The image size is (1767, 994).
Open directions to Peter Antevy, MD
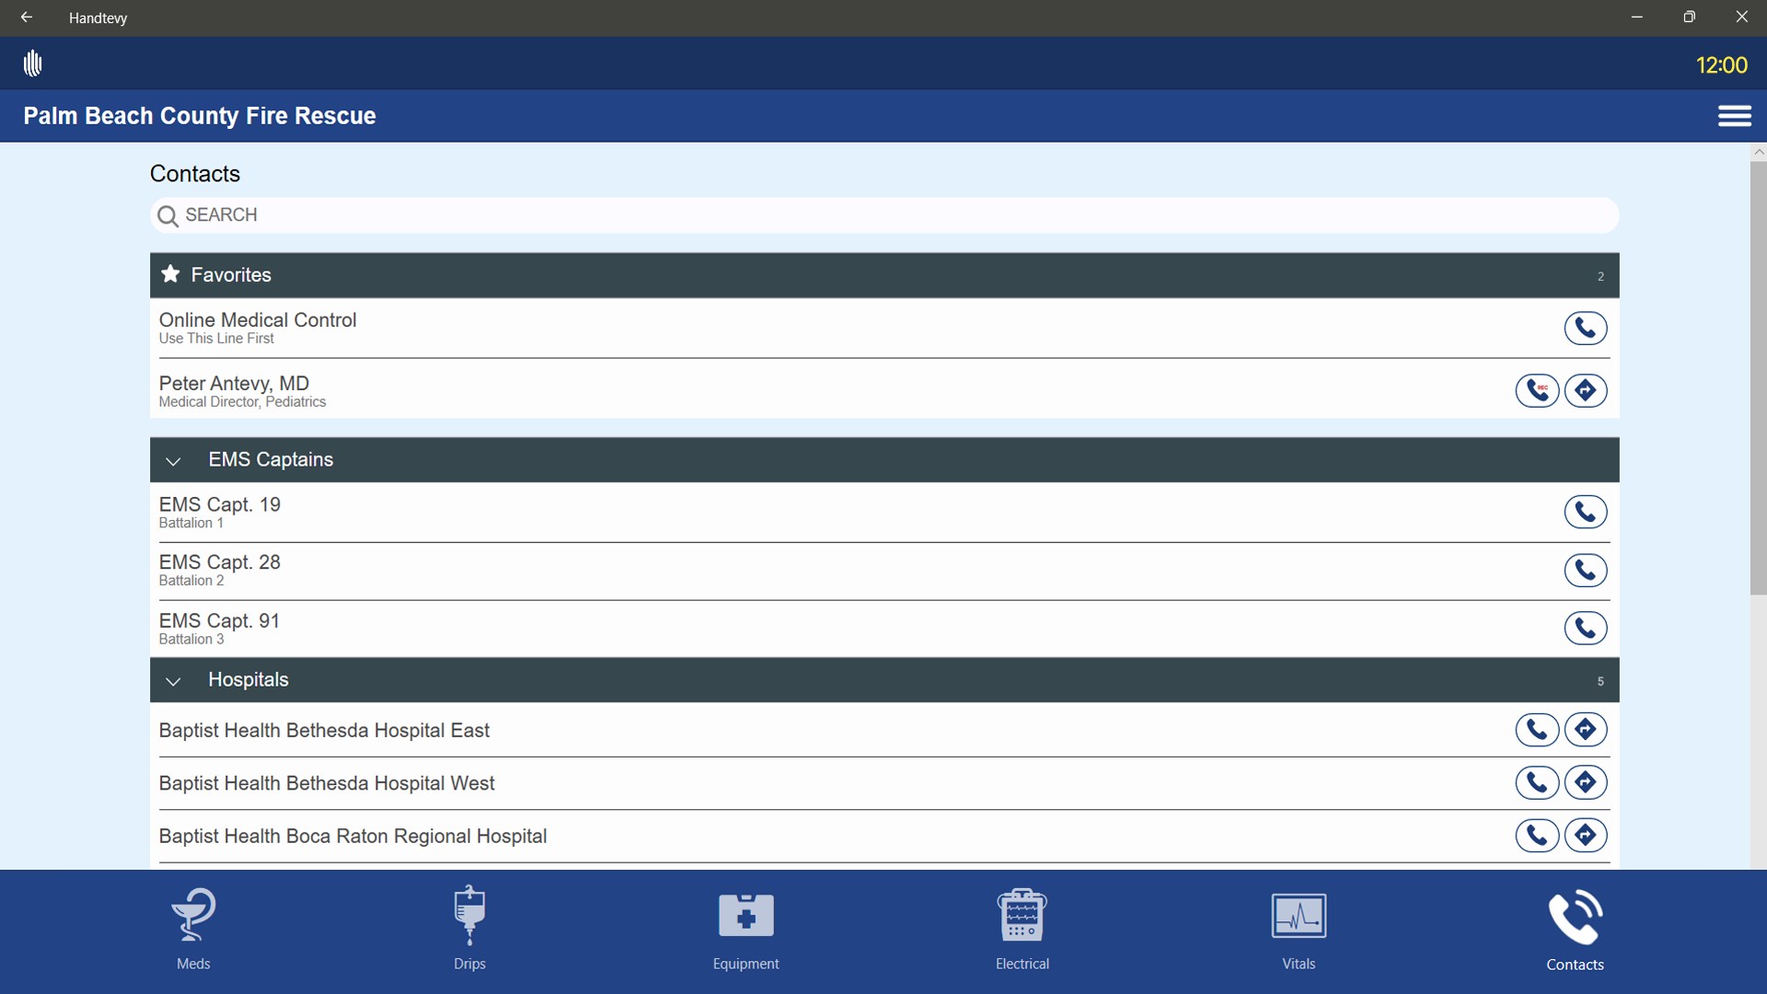1587,390
